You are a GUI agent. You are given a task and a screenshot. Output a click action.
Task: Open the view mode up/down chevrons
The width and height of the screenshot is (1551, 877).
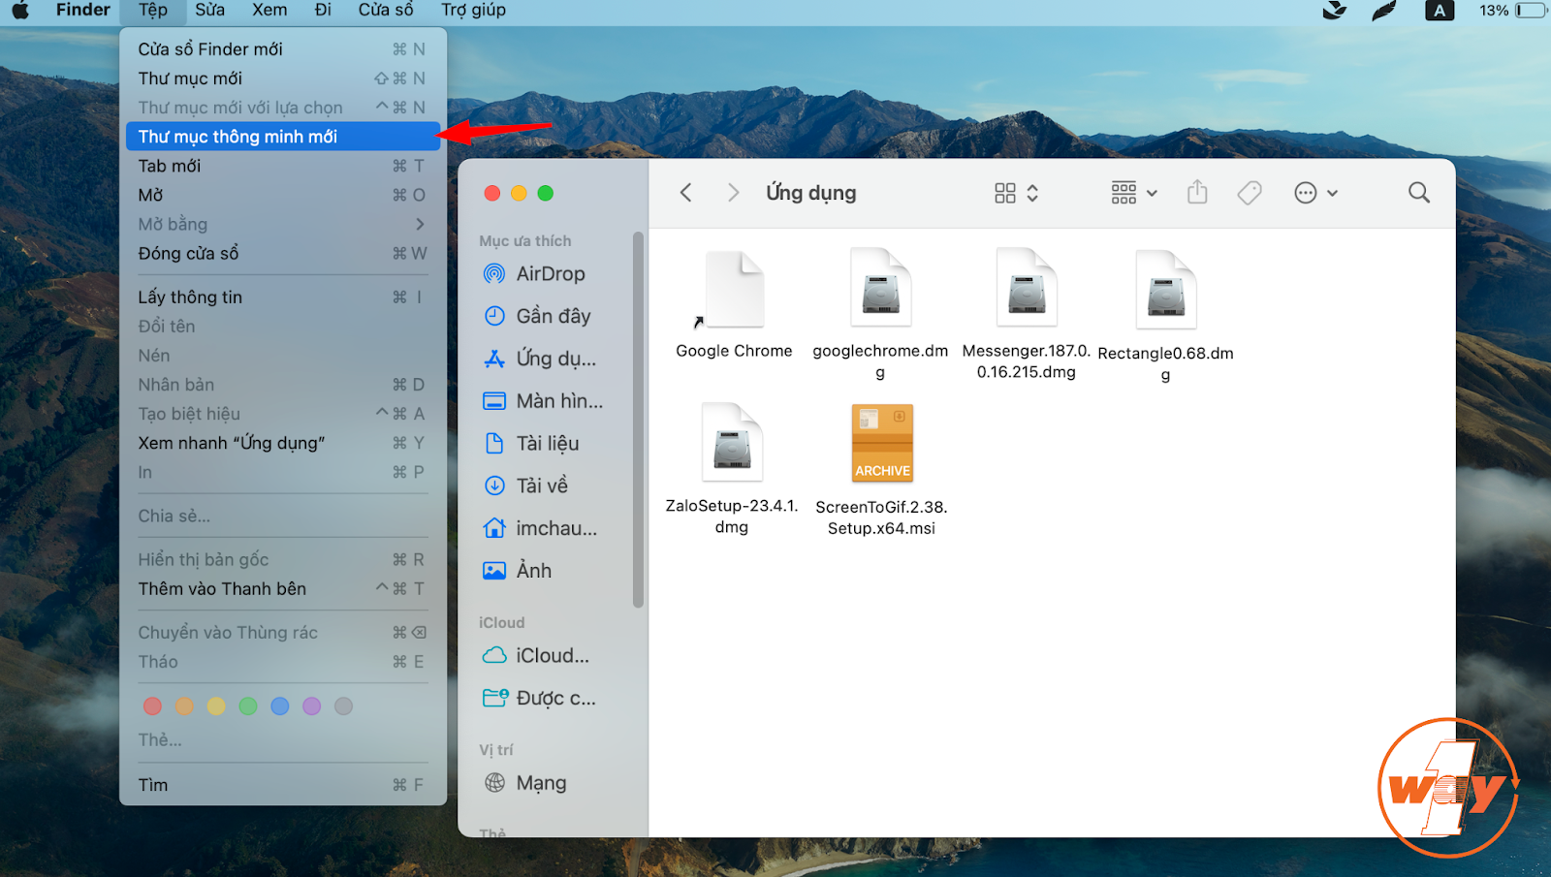[1032, 193]
